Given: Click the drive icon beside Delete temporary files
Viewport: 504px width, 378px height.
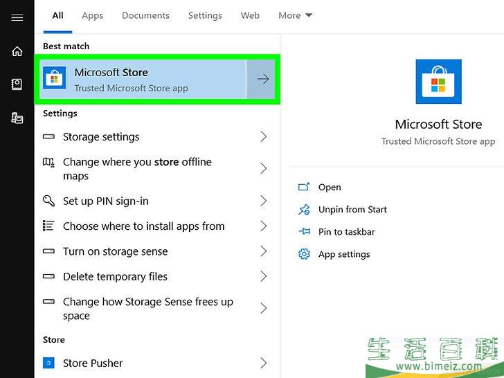Looking at the screenshot, I should [x=48, y=276].
